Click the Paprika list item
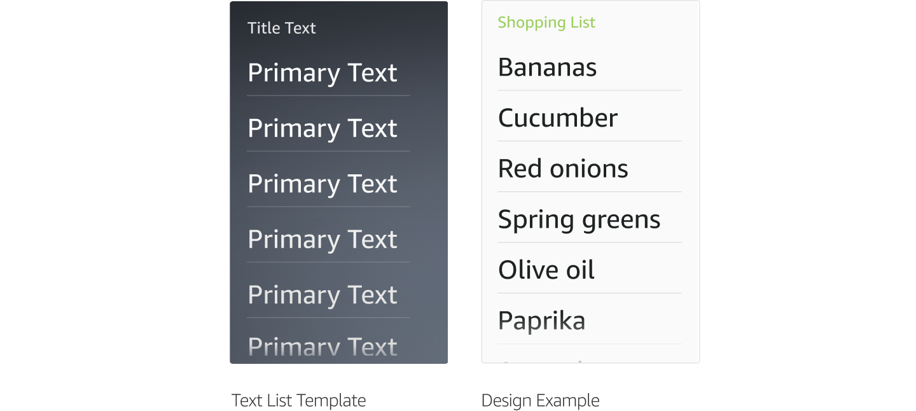This screenshot has height=411, width=916. point(541,321)
